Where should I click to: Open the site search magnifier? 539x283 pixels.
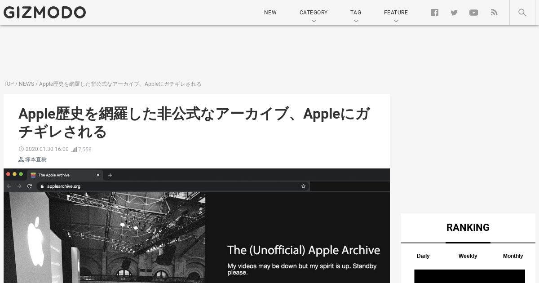[x=522, y=13]
